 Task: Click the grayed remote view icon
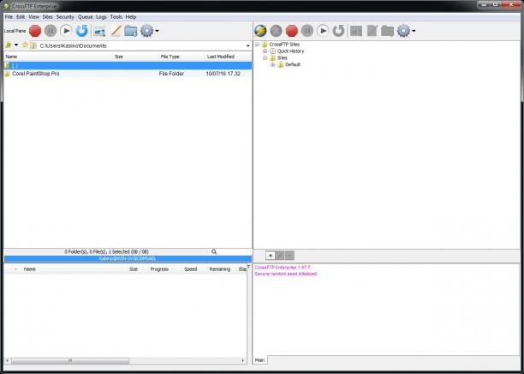pyautogui.click(x=356, y=31)
